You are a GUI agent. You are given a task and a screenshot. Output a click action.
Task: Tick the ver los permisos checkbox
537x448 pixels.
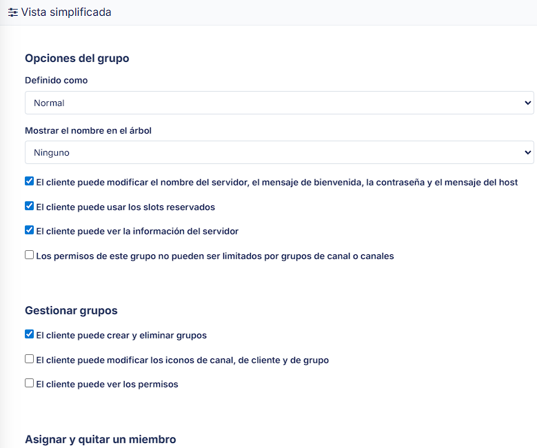(x=29, y=383)
